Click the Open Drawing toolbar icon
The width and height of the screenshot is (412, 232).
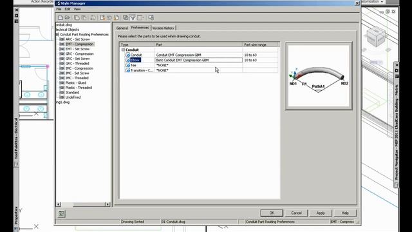click(67, 17)
